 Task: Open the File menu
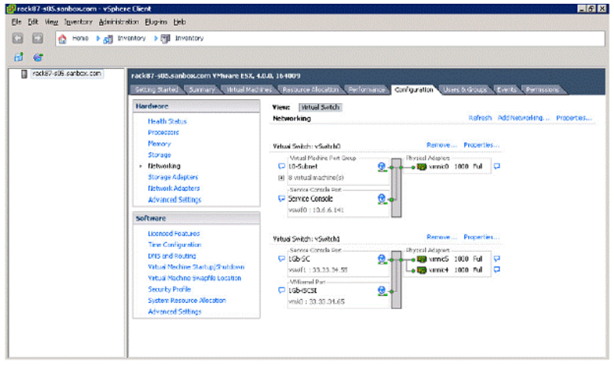[16, 22]
